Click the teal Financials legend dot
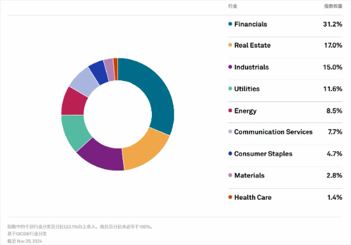The height and width of the screenshot is (245, 351). point(230,24)
